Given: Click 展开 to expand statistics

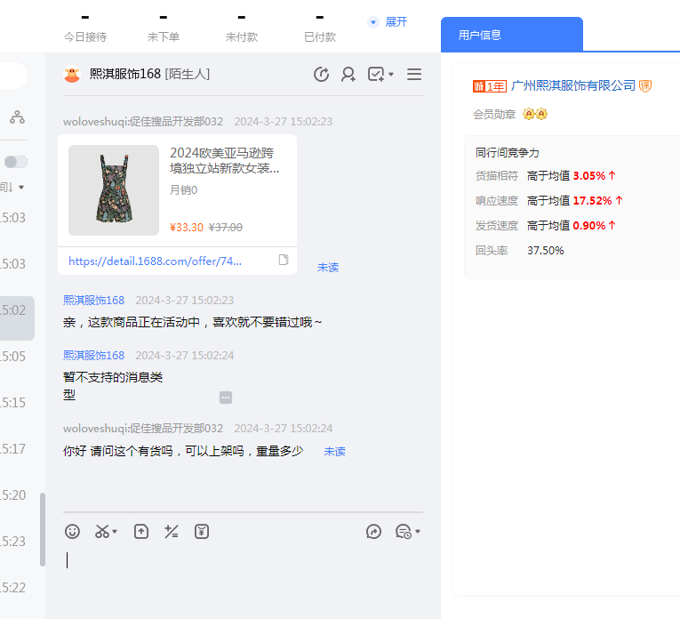Looking at the screenshot, I should click(x=388, y=21).
